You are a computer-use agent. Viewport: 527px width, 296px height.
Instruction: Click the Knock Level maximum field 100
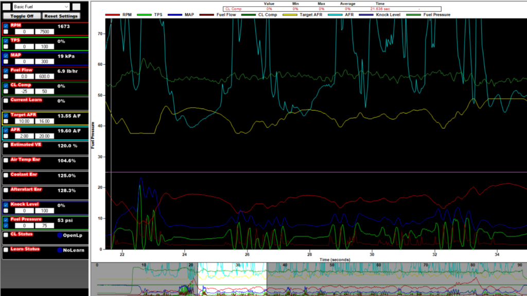44,211
